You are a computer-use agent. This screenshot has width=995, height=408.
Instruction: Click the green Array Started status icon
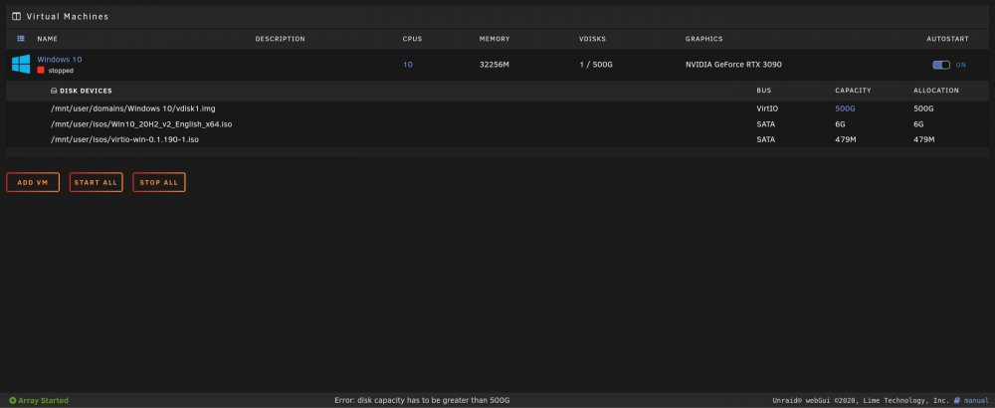pos(13,400)
